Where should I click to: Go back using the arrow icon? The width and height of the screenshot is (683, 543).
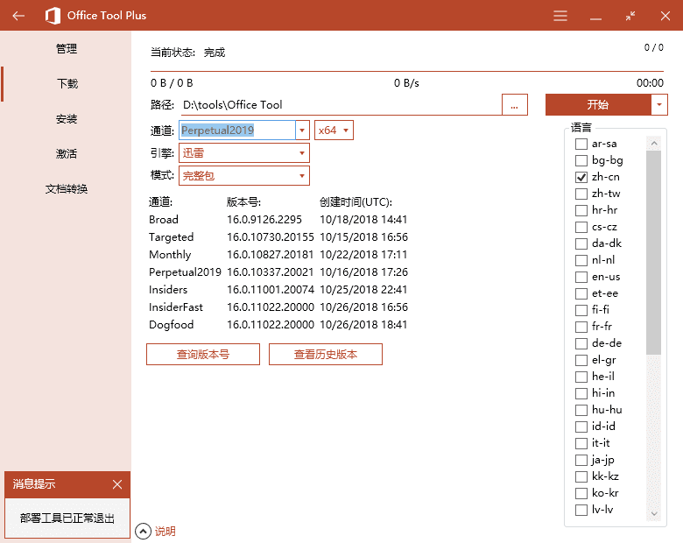(x=18, y=16)
